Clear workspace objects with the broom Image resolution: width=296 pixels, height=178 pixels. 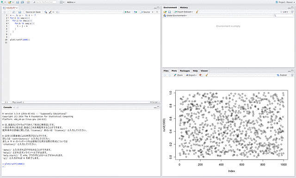[x=197, y=12]
